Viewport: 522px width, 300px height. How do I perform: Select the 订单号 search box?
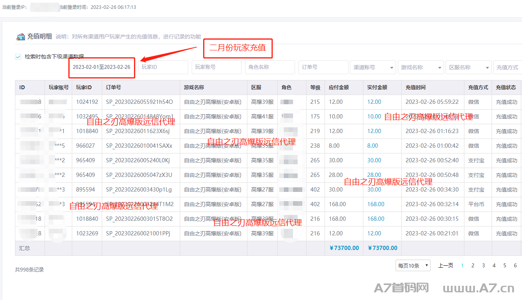[323, 67]
